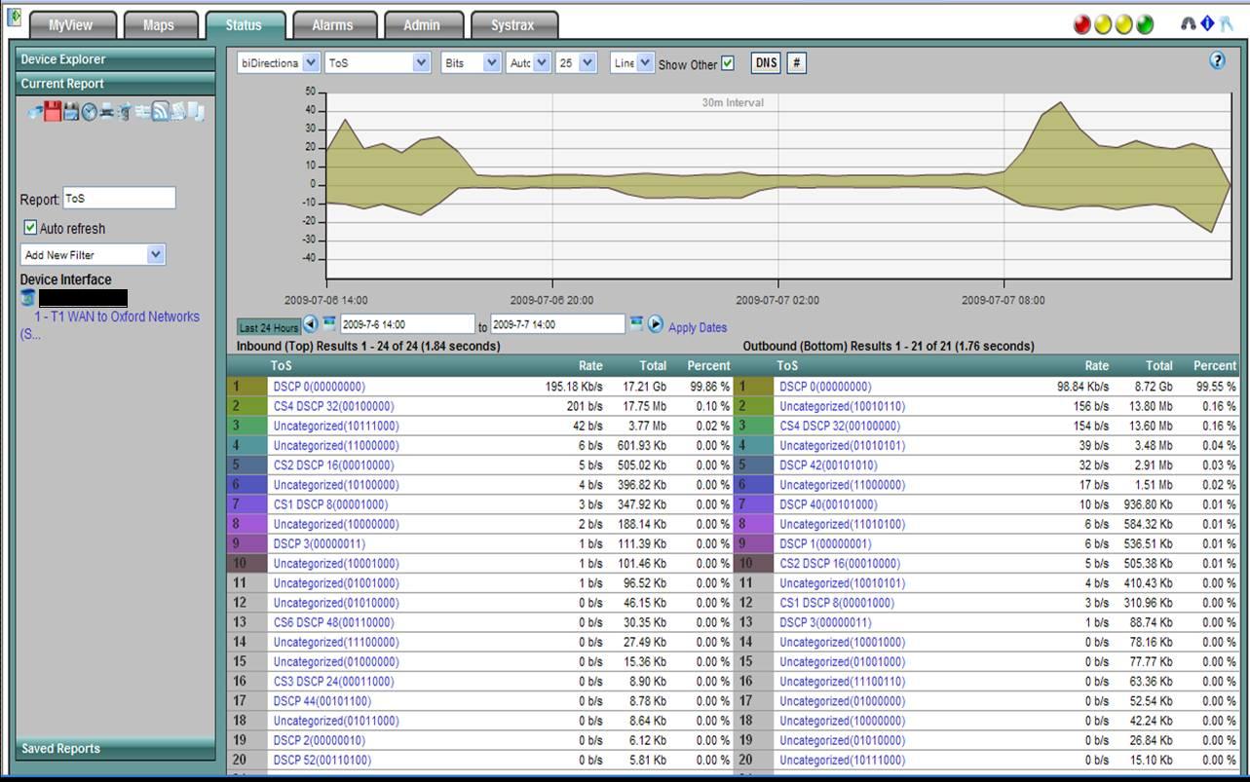Click the dark floppy disk save-as icon
Screen dimensions: 1250x782
pos(71,111)
